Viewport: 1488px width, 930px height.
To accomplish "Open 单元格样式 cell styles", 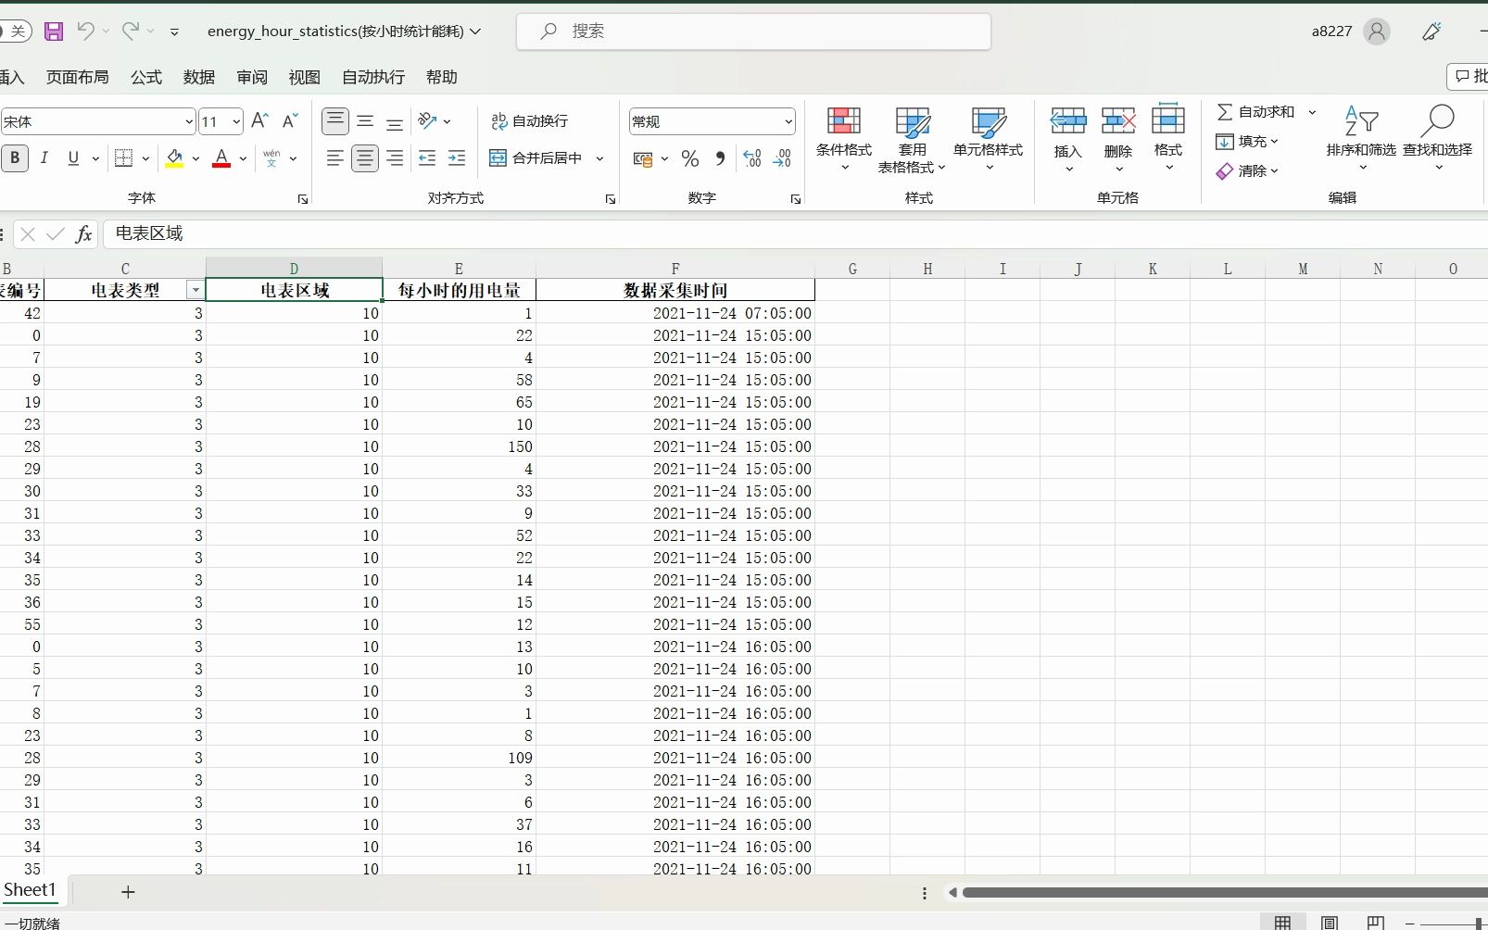I will pos(989,139).
